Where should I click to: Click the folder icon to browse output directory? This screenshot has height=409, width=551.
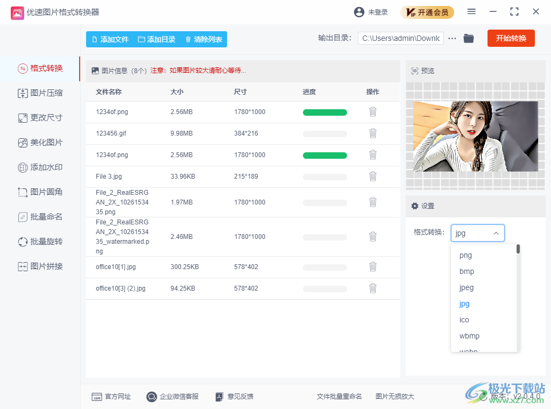pos(468,38)
